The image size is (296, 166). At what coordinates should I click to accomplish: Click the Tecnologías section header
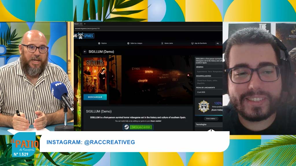[x=209, y=124]
